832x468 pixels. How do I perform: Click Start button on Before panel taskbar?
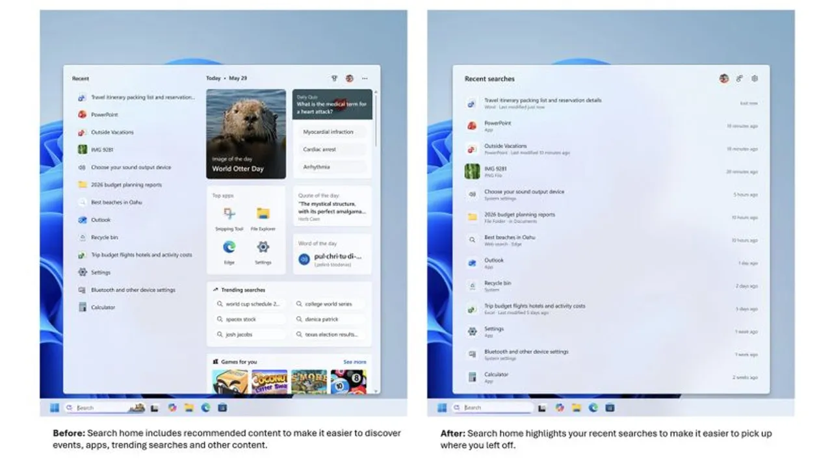pyautogui.click(x=55, y=408)
